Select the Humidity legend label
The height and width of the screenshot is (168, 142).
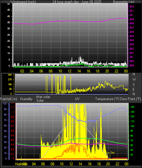[x=26, y=99]
